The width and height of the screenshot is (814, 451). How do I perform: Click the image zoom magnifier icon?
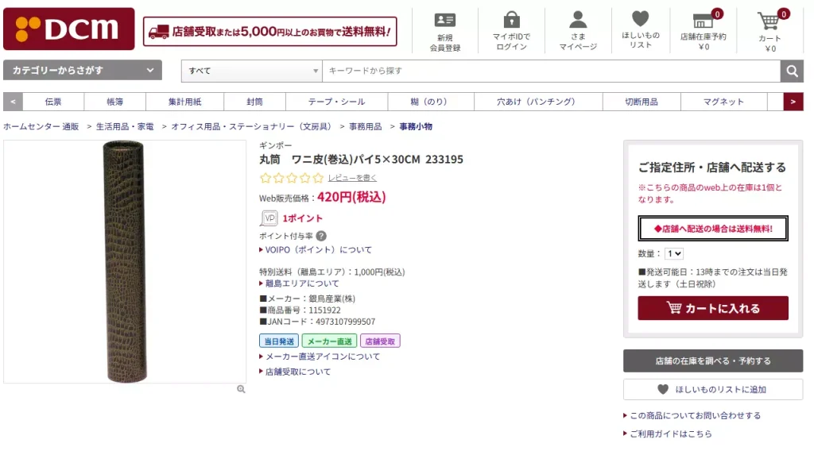tap(241, 389)
